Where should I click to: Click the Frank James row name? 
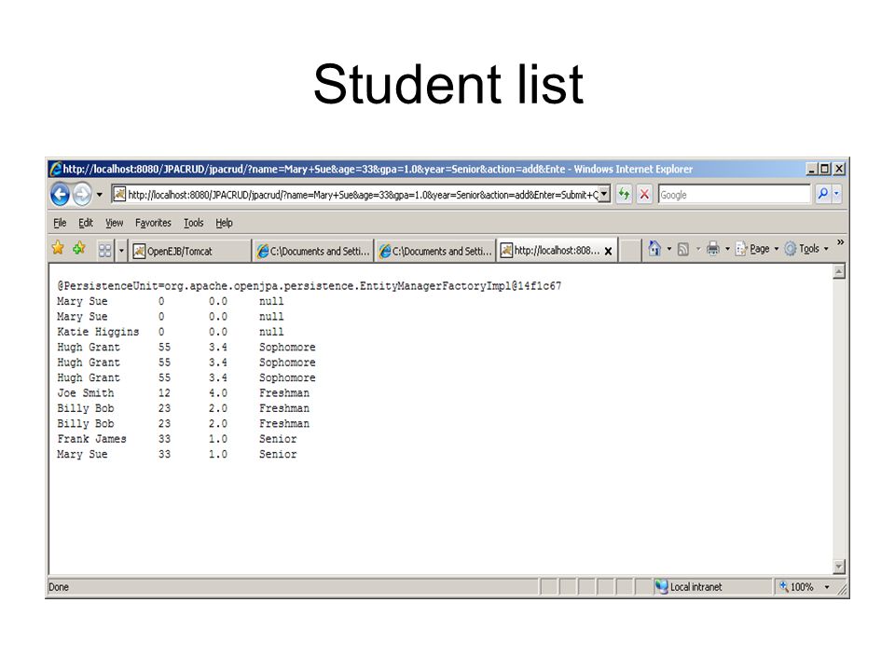pos(92,439)
